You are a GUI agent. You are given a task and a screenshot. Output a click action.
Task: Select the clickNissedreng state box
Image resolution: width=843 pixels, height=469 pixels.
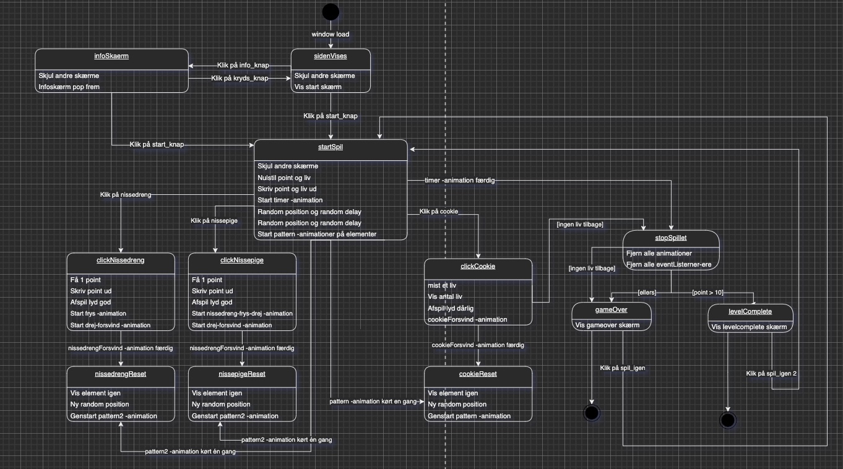pos(120,291)
